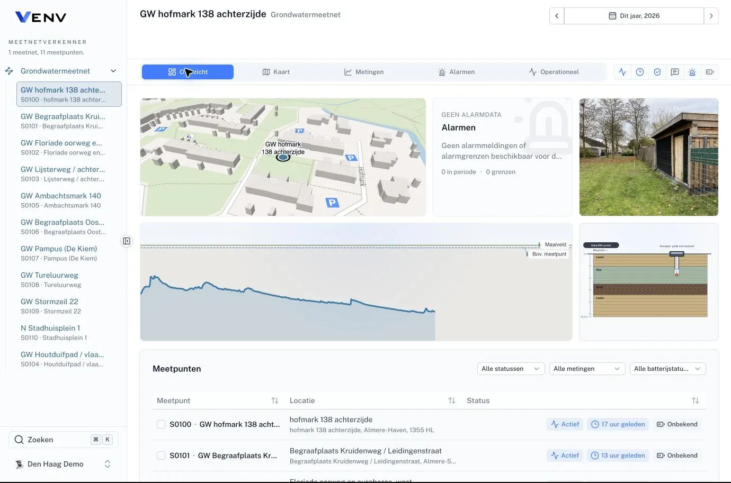Image resolution: width=731 pixels, height=483 pixels.
Task: Check the S0101 GW Begraafplaats row checkbox
Action: click(161, 455)
